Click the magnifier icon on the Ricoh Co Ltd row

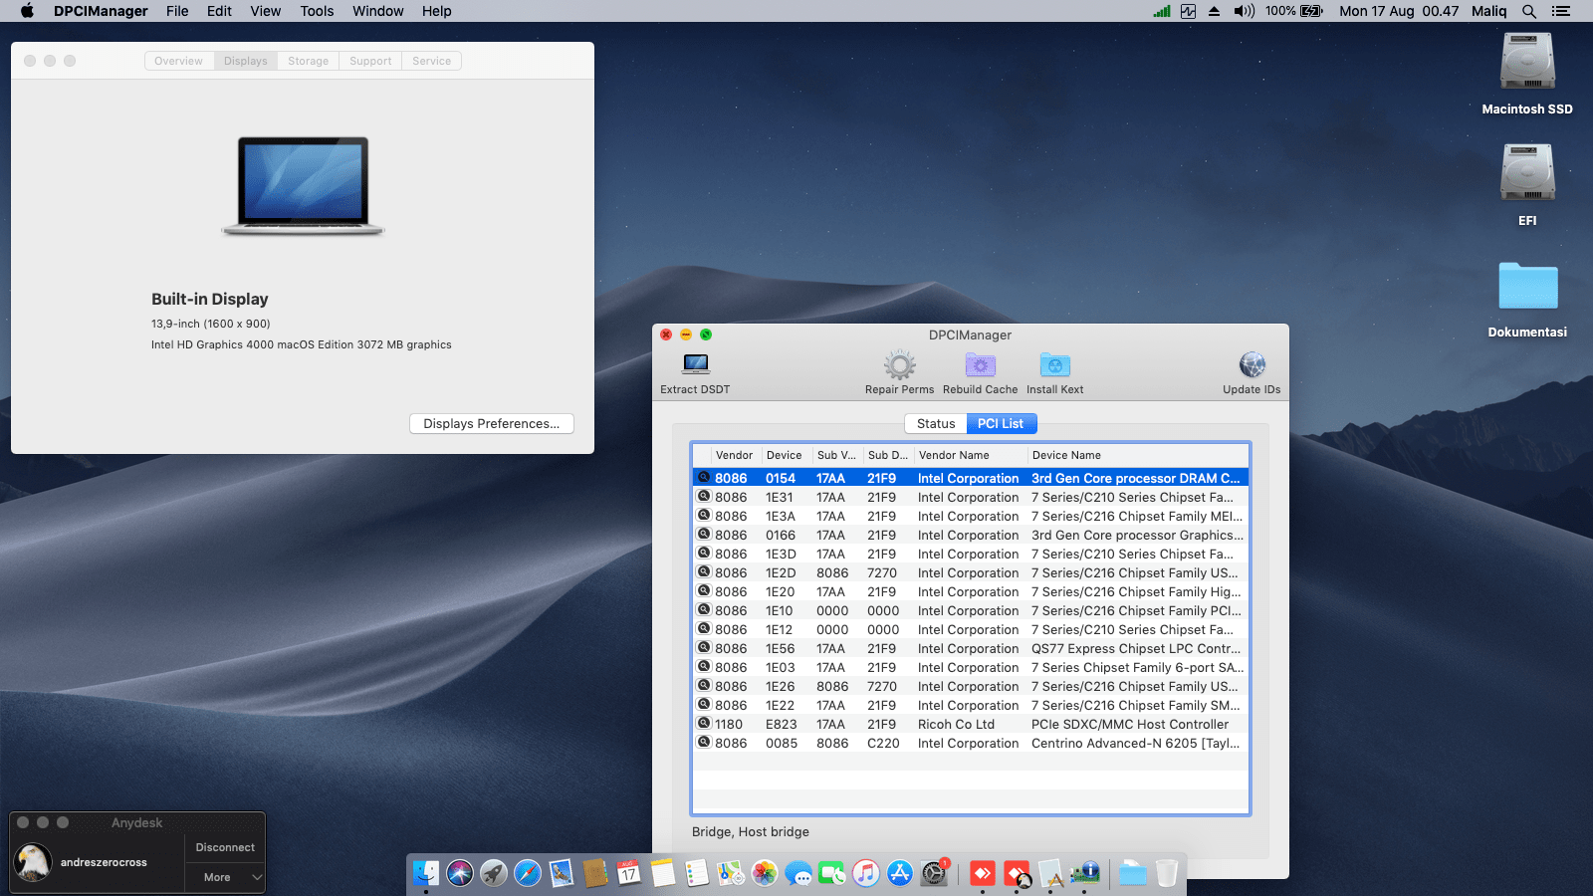tap(704, 724)
